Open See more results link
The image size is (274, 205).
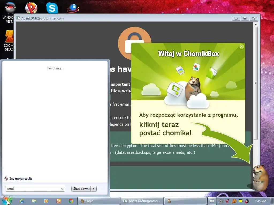[x=21, y=179]
